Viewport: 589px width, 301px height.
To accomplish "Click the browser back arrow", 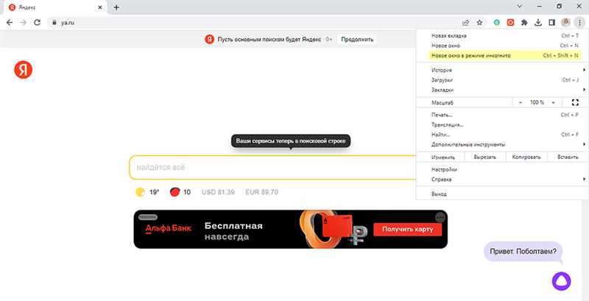I will [10, 23].
